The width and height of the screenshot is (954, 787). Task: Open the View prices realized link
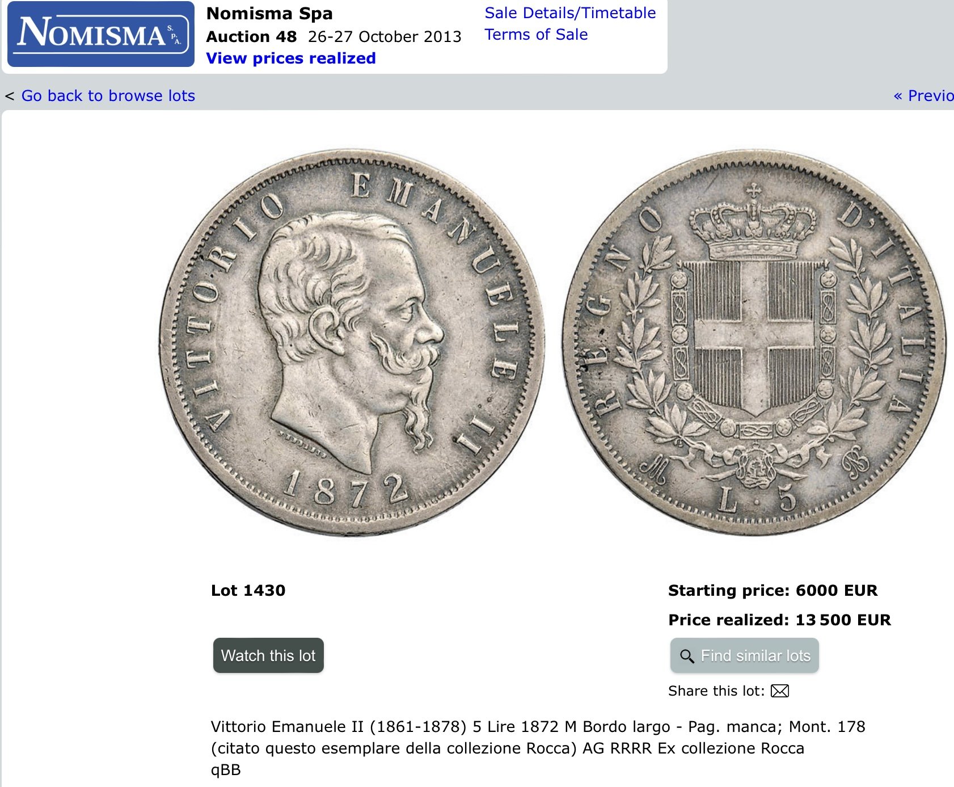291,58
